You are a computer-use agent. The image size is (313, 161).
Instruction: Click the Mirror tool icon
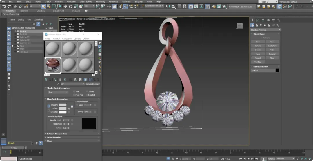click(x=168, y=6)
